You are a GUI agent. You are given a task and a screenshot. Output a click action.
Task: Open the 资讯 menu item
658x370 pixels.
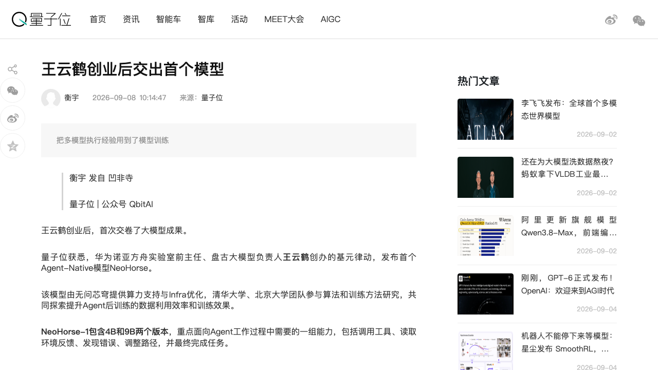click(131, 20)
